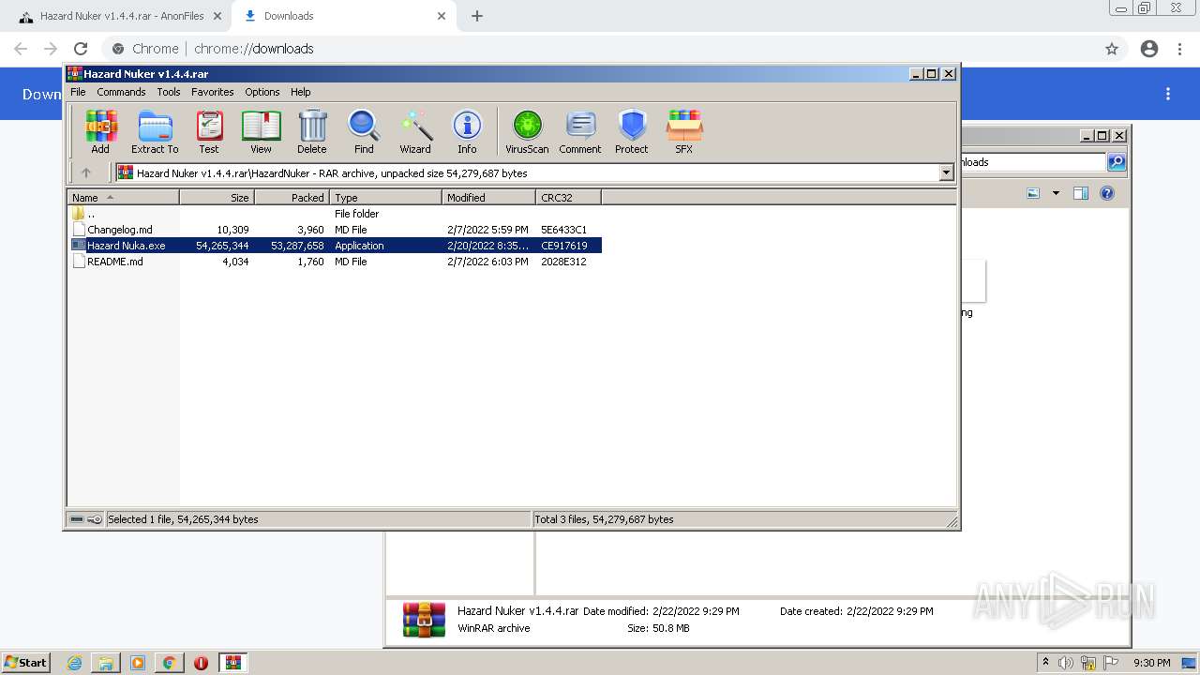Open File Explorer from taskbar
This screenshot has height=675, width=1200.
click(x=106, y=663)
